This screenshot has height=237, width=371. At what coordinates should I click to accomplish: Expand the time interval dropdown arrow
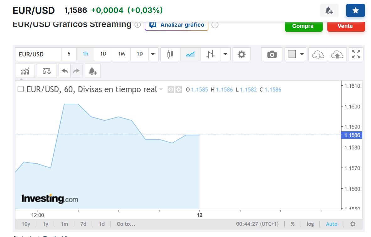tap(153, 54)
